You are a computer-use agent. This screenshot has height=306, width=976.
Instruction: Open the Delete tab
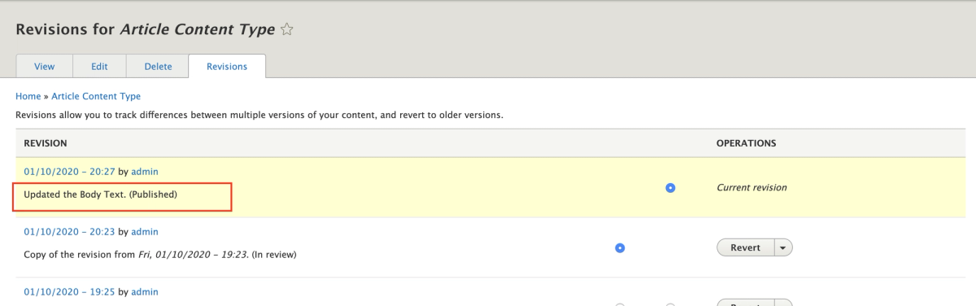(158, 67)
